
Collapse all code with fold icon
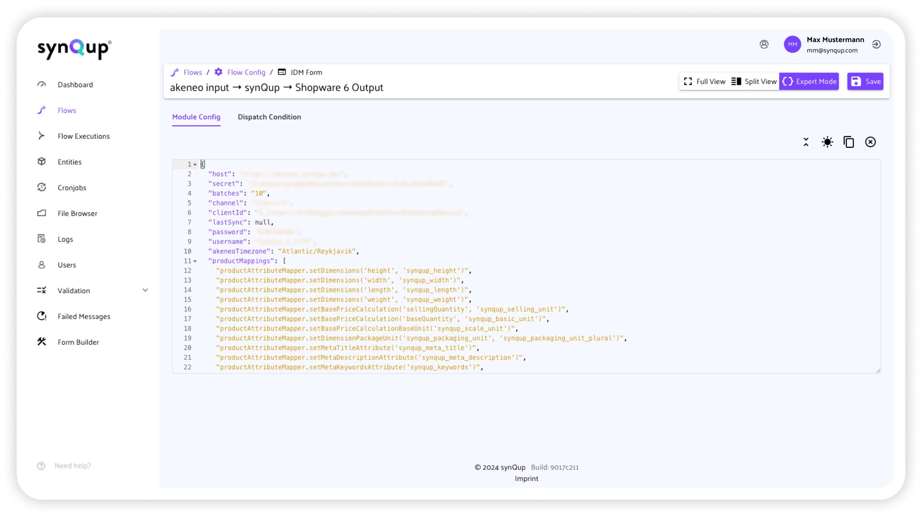pyautogui.click(x=806, y=142)
